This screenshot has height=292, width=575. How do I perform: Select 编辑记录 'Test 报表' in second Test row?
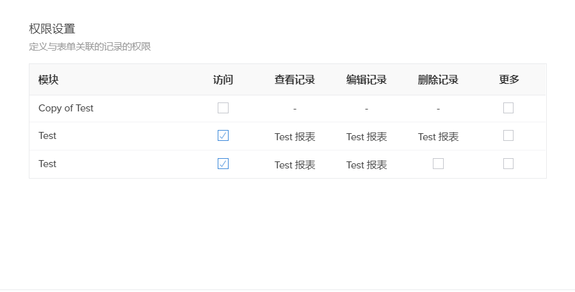tap(366, 165)
